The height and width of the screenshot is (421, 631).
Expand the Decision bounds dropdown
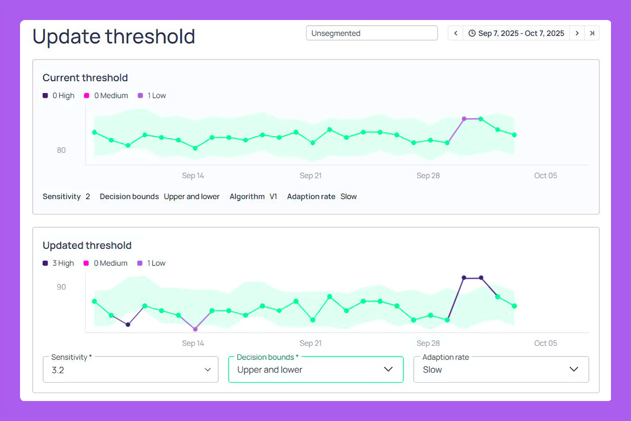tap(315, 369)
